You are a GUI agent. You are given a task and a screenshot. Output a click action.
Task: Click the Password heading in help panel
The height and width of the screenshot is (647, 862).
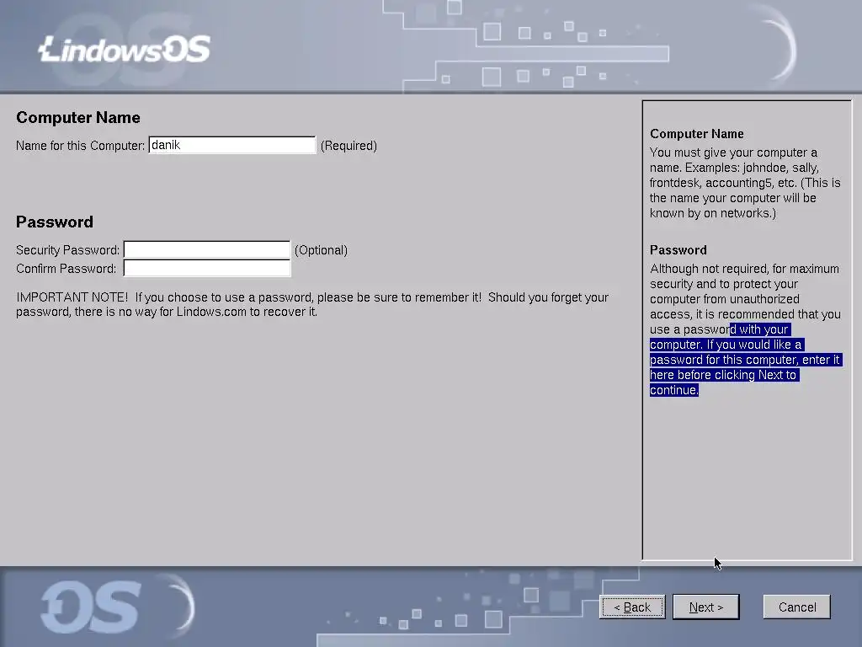pyautogui.click(x=678, y=249)
